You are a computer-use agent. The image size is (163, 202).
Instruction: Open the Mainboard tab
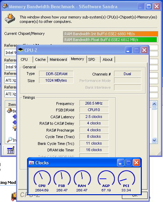pyautogui.click(x=58, y=59)
